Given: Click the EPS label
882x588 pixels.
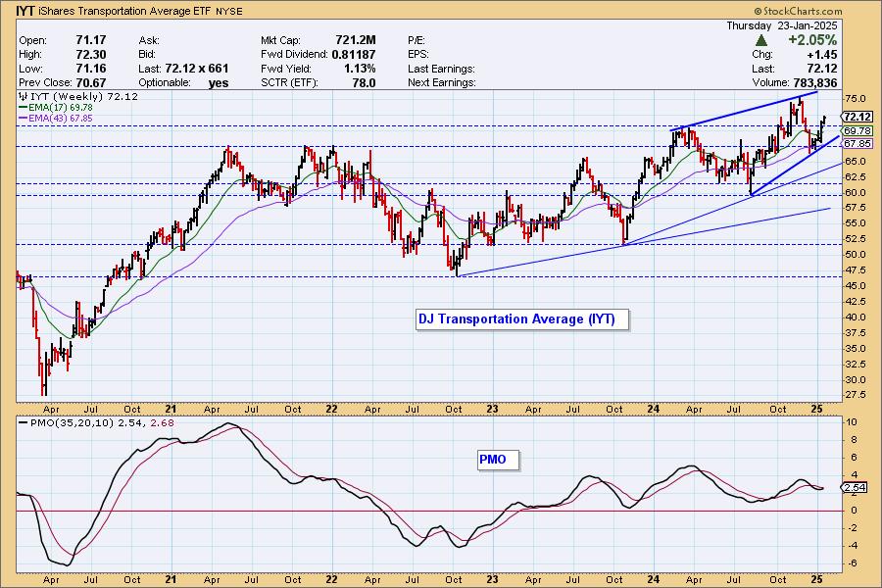Looking at the screenshot, I should [x=418, y=55].
